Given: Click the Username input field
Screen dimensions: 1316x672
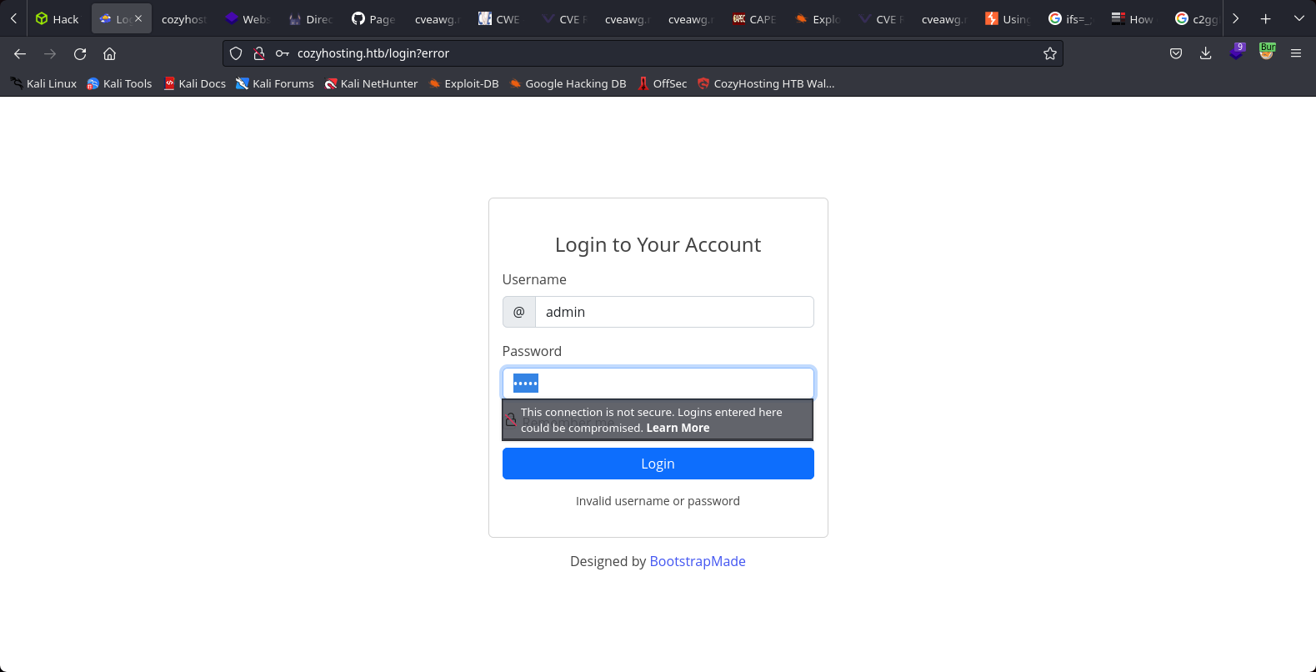Looking at the screenshot, I should tap(674, 312).
